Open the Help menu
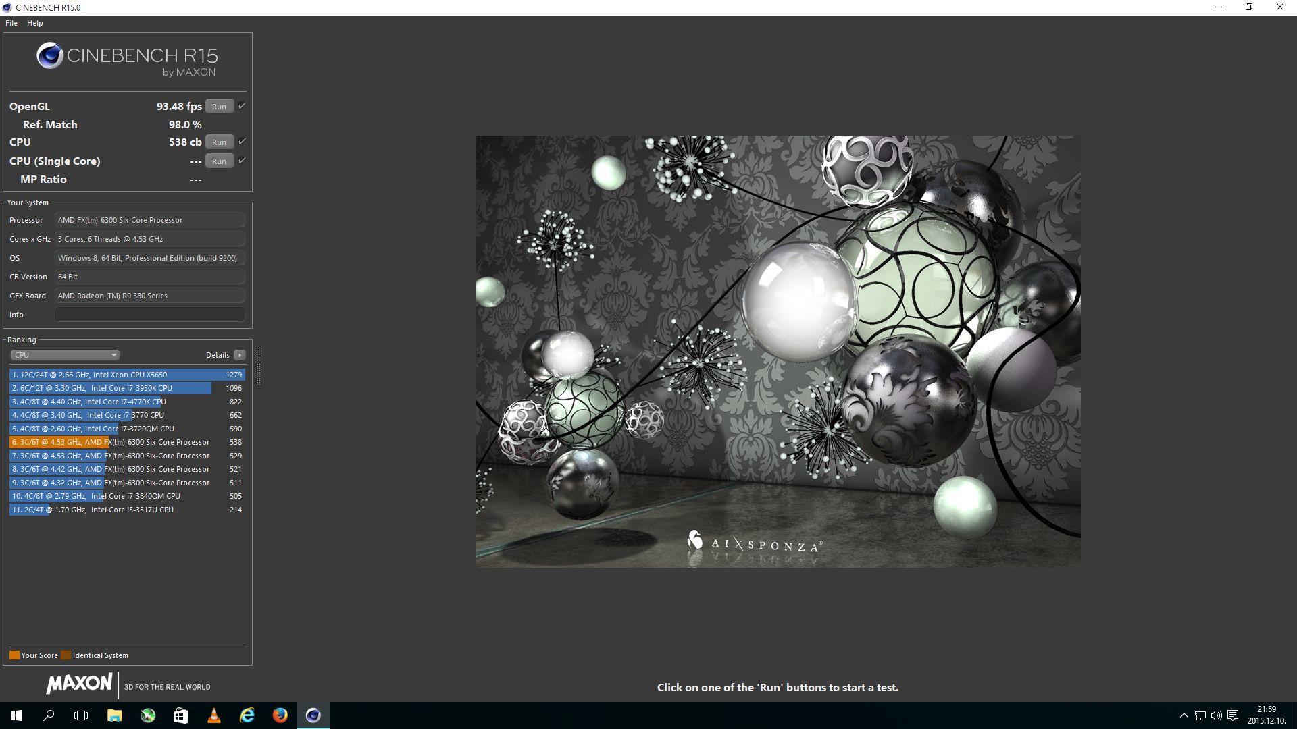The image size is (1297, 729). click(x=35, y=23)
